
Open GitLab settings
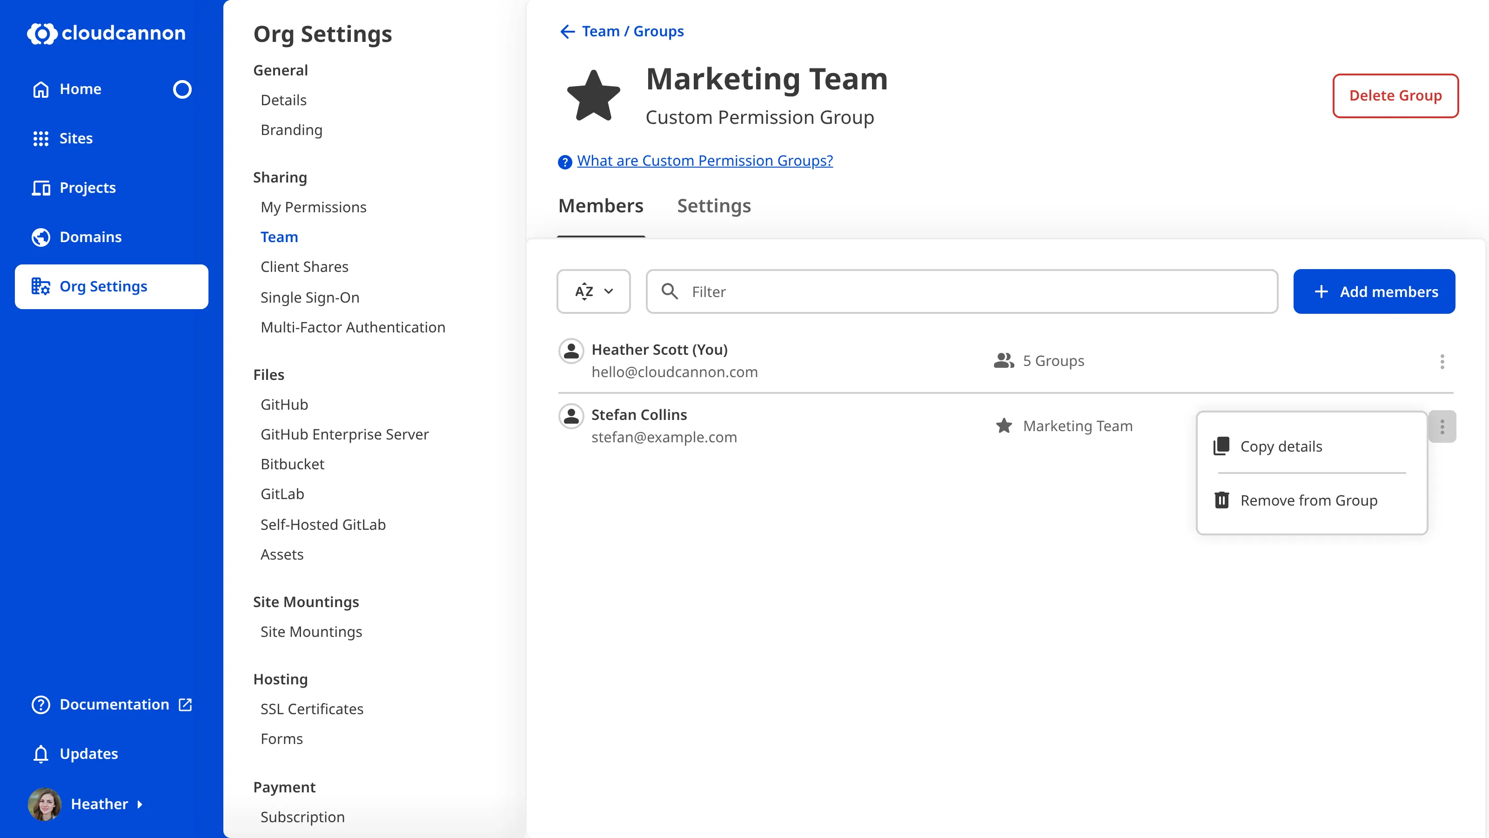tap(282, 494)
